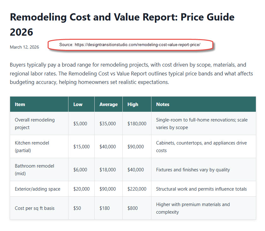Click the $220,000 exterior high cell
The width and height of the screenshot is (265, 231).
tap(137, 189)
